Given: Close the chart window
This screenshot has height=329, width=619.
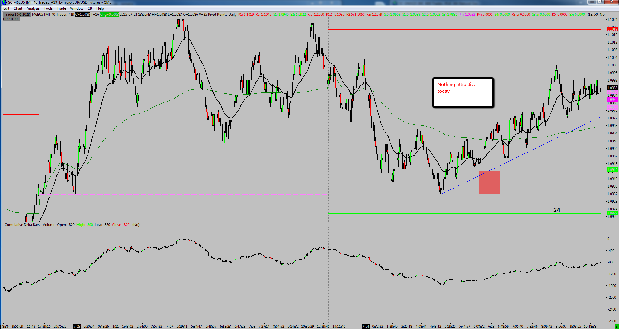Looking at the screenshot, I should pyautogui.click(x=611, y=2).
